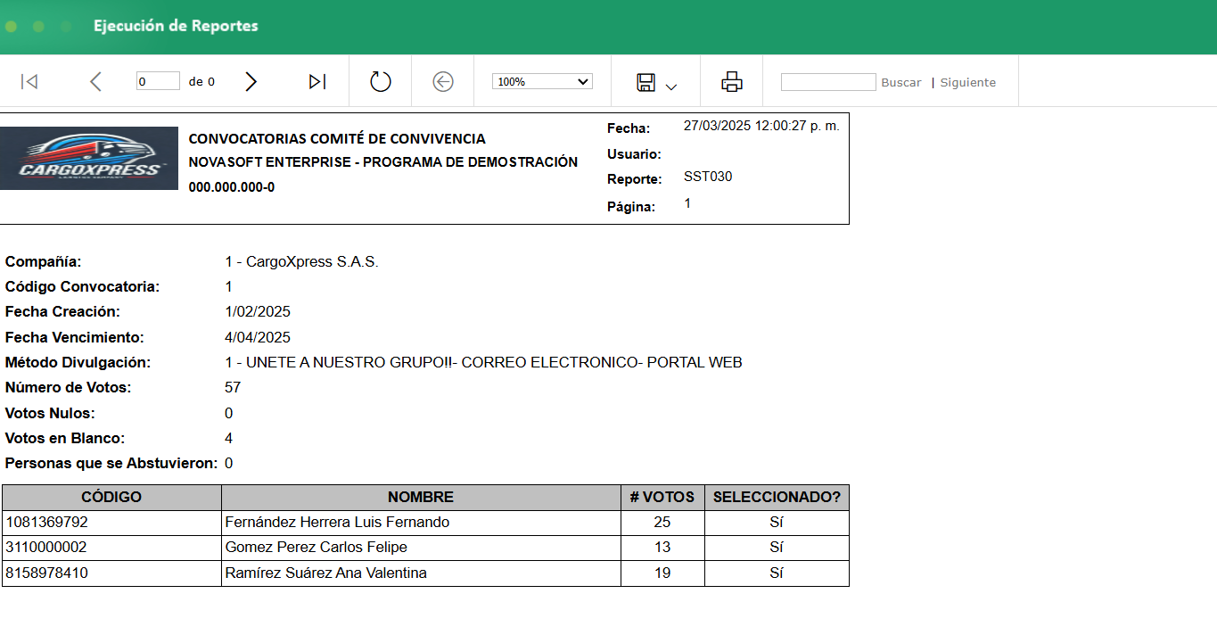Click votes cell 13
The width and height of the screenshot is (1217, 635).
click(662, 548)
